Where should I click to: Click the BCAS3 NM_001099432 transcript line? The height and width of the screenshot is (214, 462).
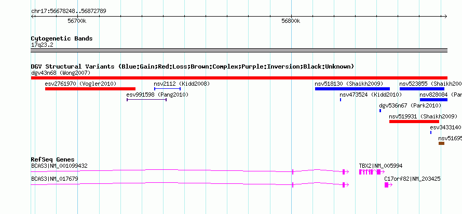tap(190, 171)
